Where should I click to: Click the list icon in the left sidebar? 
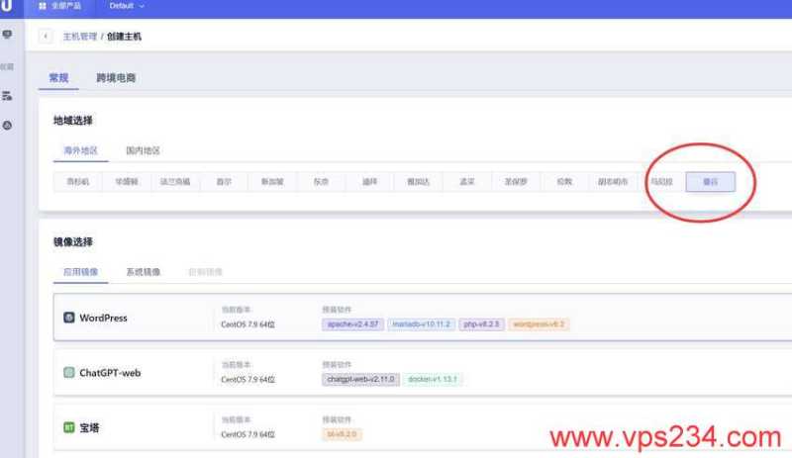tap(7, 95)
